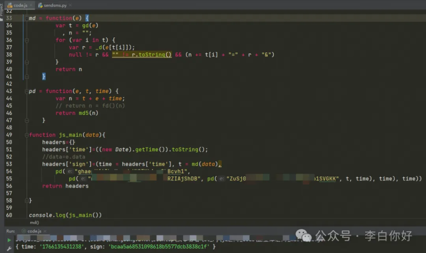Click the code.js file icon in editor tab
The width and height of the screenshot is (426, 253).
point(9,5)
